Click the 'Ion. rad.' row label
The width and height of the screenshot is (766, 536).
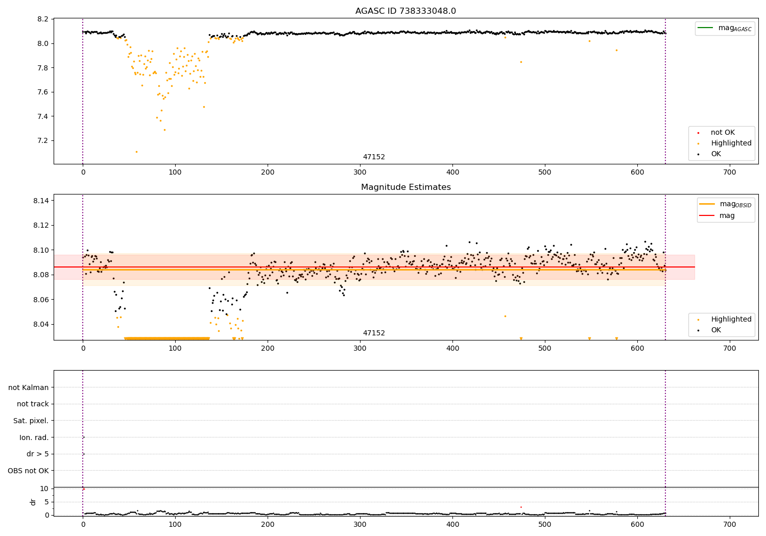(x=34, y=437)
